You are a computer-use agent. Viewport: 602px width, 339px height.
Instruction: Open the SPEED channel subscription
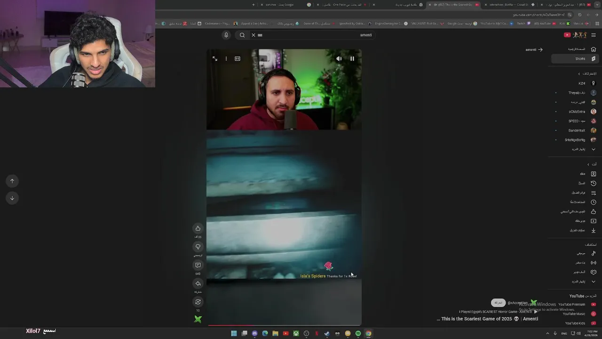[x=575, y=121]
